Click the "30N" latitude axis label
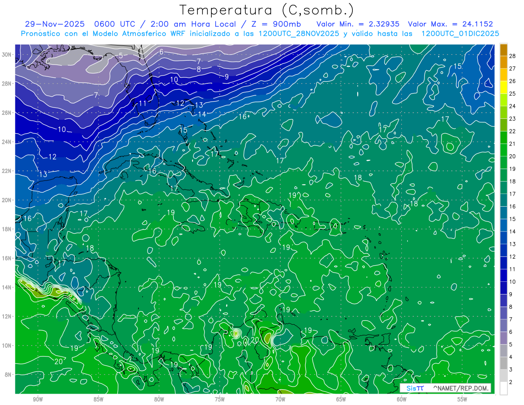Image resolution: width=524 pixels, height=405 pixels. coord(7,55)
